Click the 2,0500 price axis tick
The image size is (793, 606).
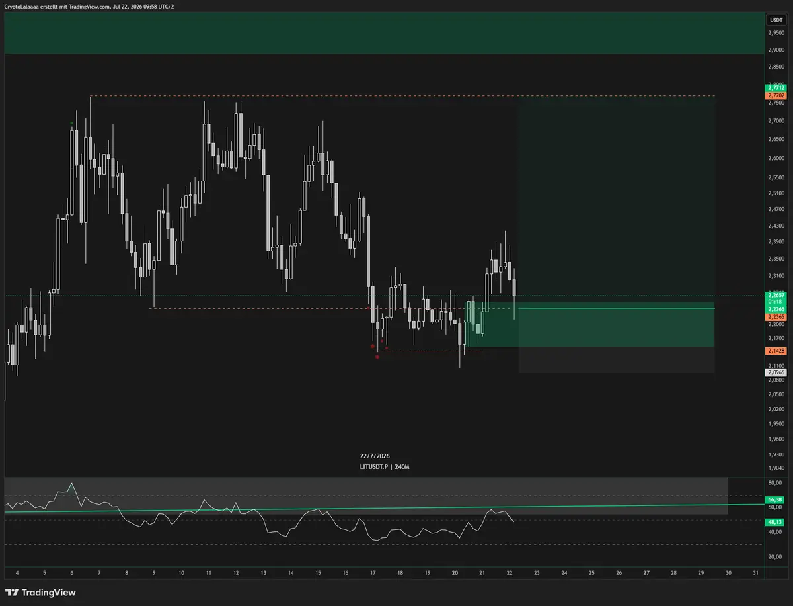coord(776,394)
